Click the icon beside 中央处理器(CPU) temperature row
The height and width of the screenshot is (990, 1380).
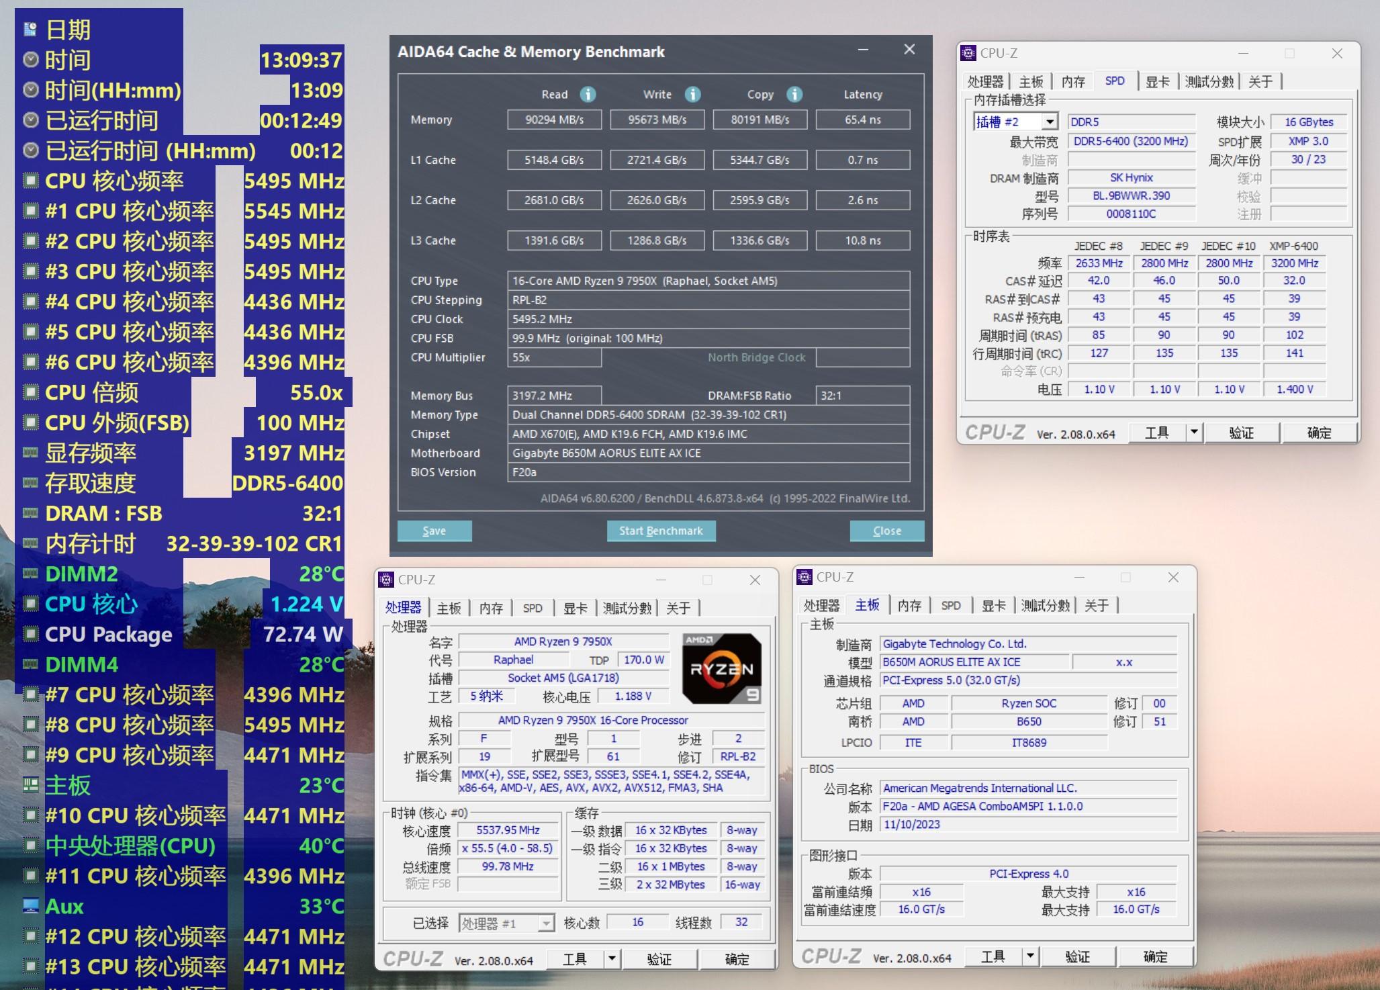point(30,846)
